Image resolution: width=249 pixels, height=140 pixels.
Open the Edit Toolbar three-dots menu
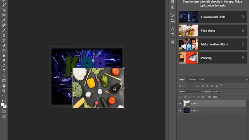[x=4, y=96]
